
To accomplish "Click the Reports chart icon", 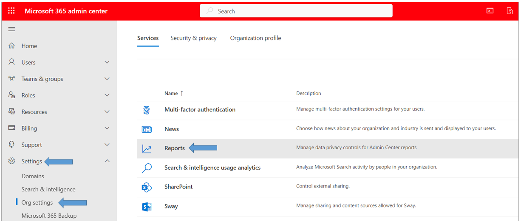I will (147, 149).
